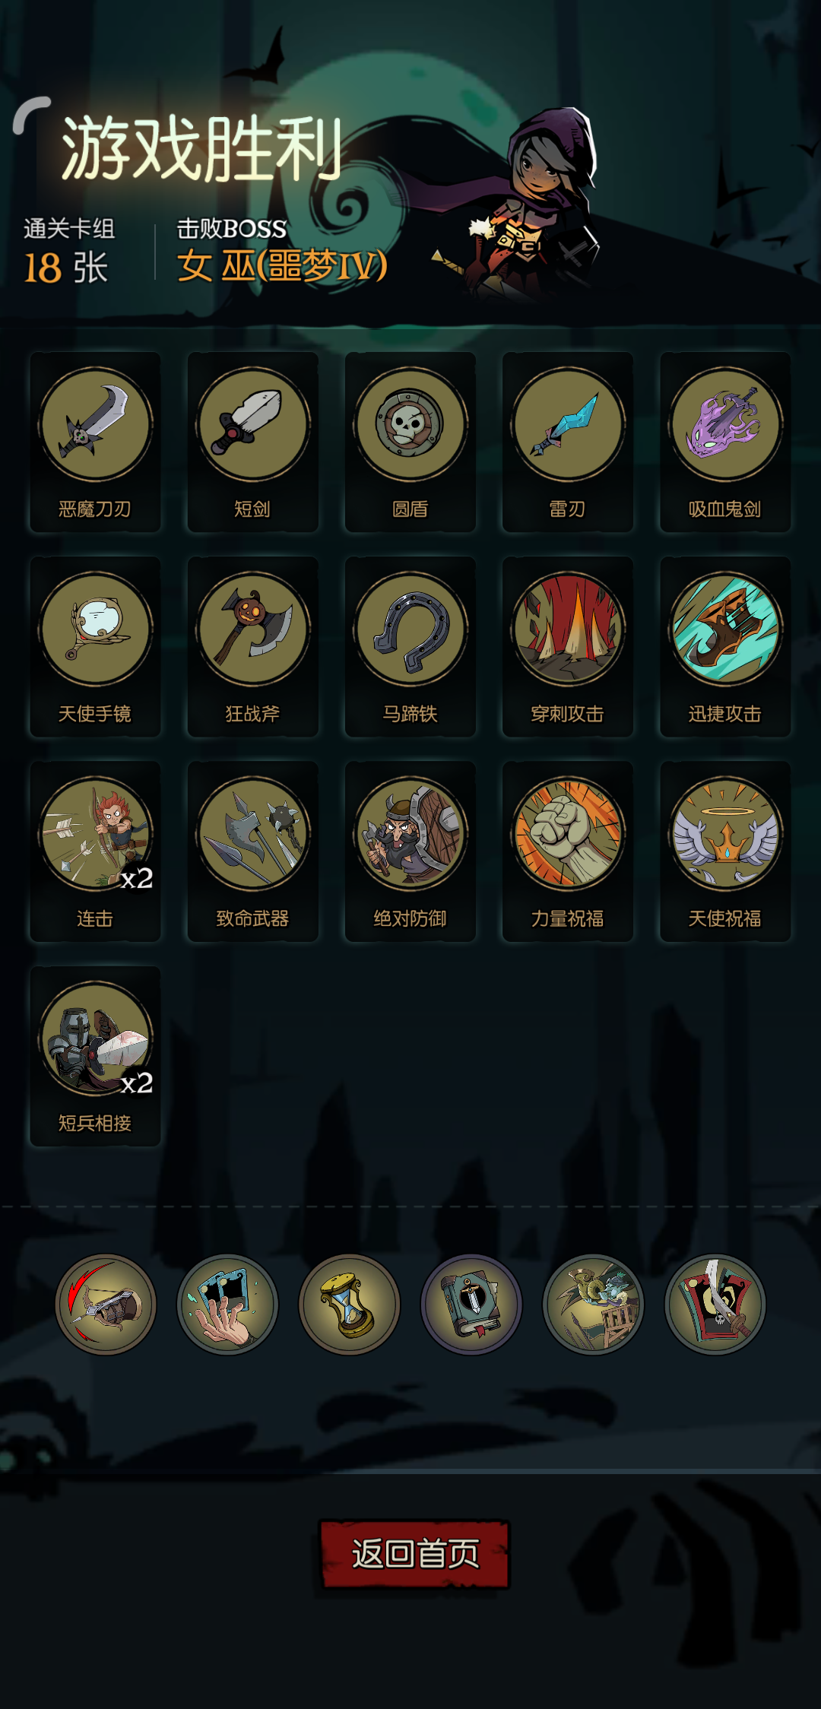Click the 返回首页 button
This screenshot has height=1709, width=821.
[414, 1554]
